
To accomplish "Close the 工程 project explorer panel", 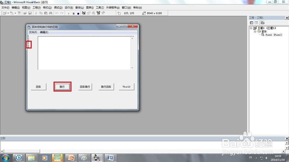I will [287, 18].
